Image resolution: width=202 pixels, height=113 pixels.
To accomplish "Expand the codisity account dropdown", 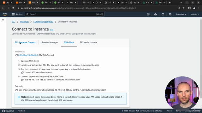I will point(195,14).
